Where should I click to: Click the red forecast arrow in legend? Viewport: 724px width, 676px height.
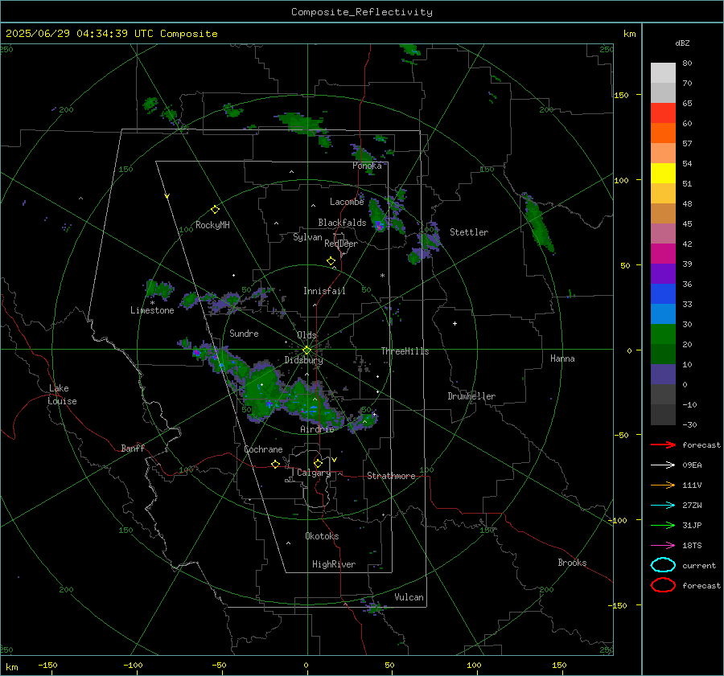point(663,445)
